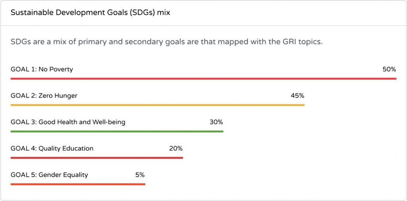Click the right end of No Poverty bar
407x201 pixels.
coord(395,79)
